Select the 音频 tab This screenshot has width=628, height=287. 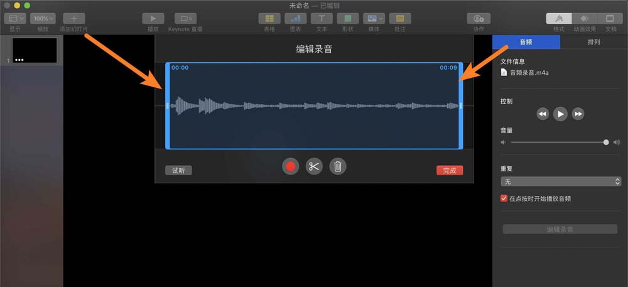tap(526, 42)
